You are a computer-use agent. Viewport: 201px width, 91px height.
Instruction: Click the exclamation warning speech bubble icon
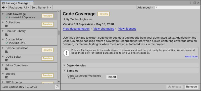tap(66, 53)
